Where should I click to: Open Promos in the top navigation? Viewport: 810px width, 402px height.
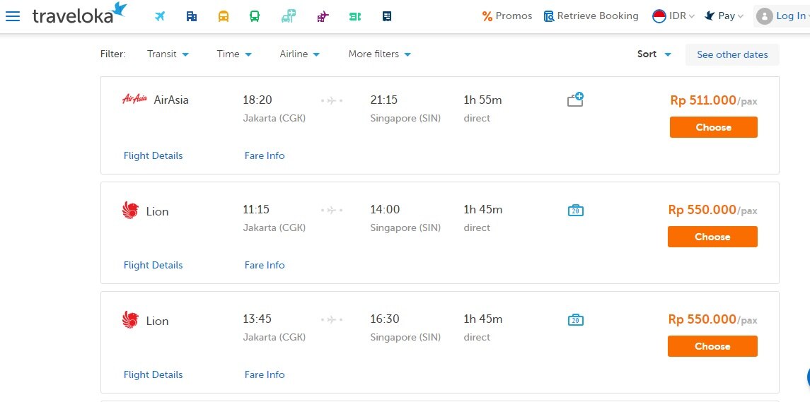click(507, 16)
